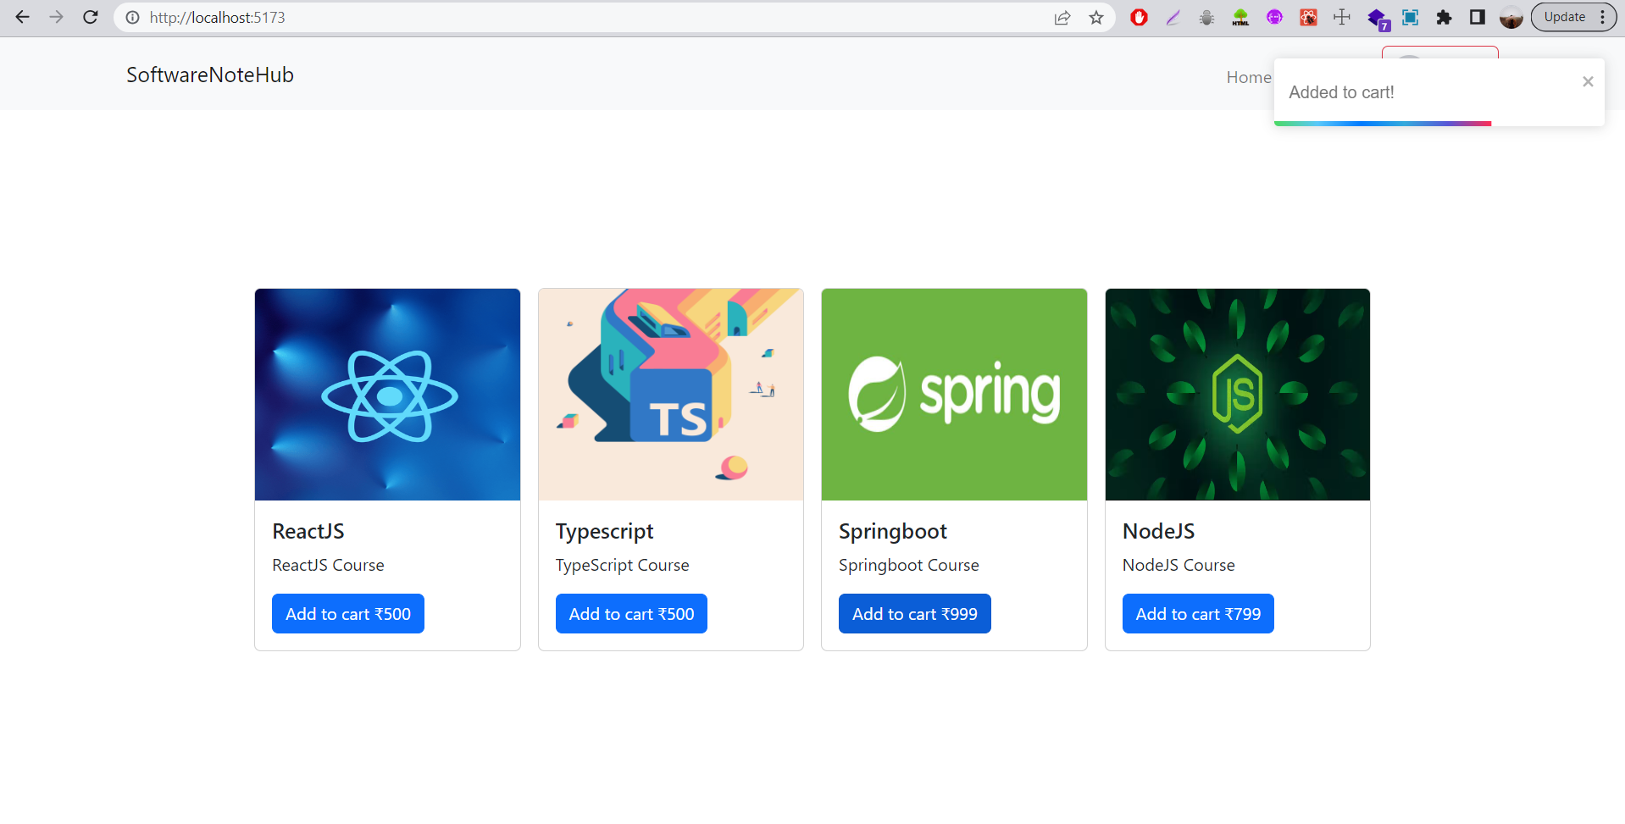Add Springboot course to cart ₹999
1625x824 pixels.
915,613
